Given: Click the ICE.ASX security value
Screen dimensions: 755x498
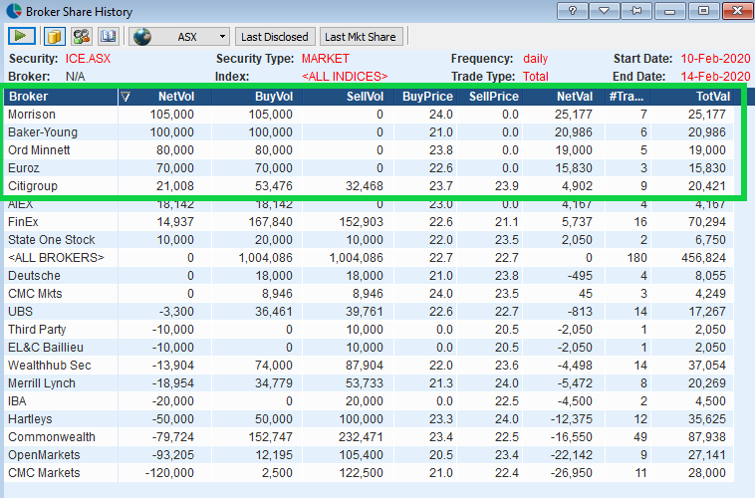Looking at the screenshot, I should tap(88, 59).
